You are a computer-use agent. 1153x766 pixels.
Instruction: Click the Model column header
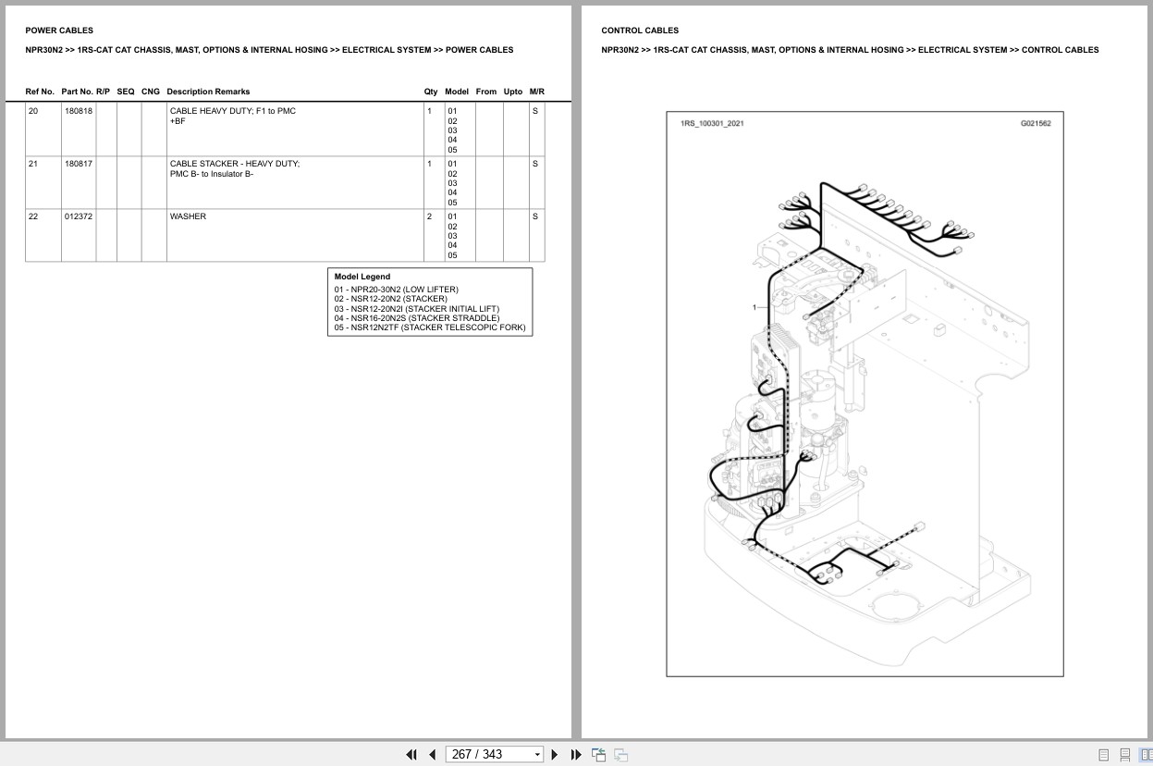click(457, 92)
